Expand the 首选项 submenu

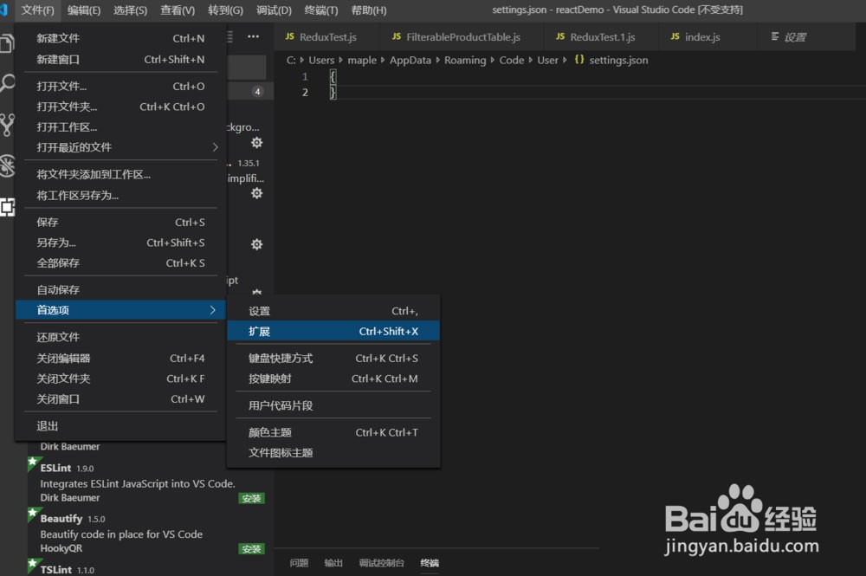(x=121, y=310)
